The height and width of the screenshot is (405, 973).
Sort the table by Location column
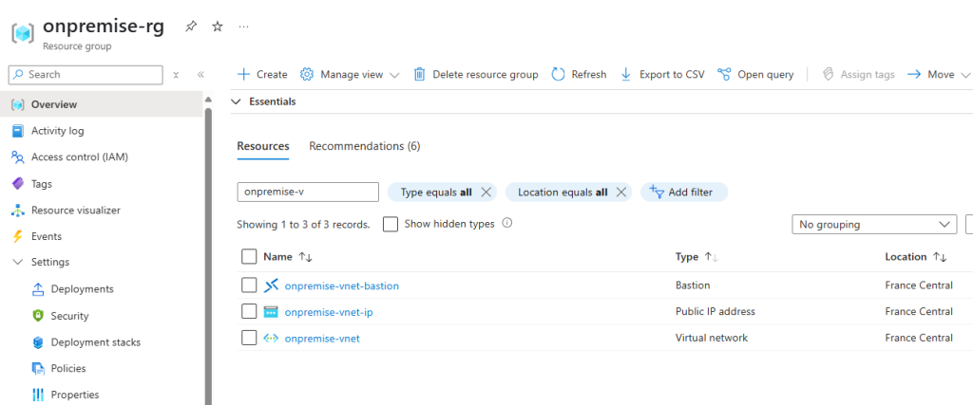pos(916,256)
